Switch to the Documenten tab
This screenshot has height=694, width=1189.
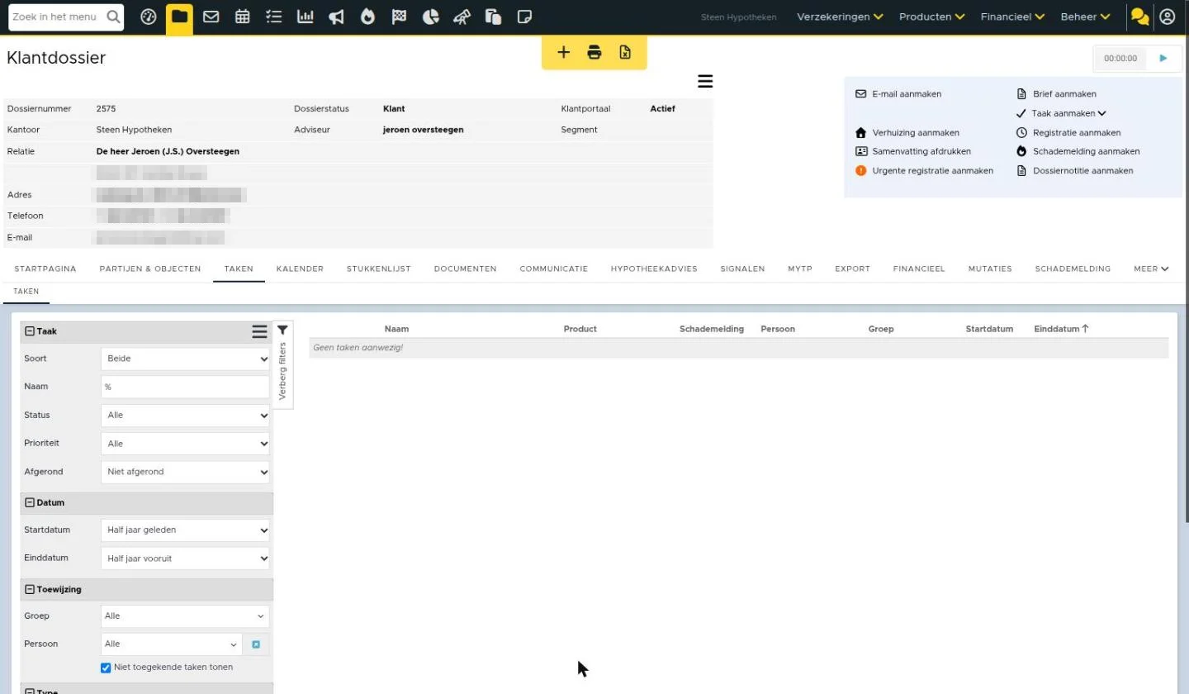pyautogui.click(x=465, y=269)
